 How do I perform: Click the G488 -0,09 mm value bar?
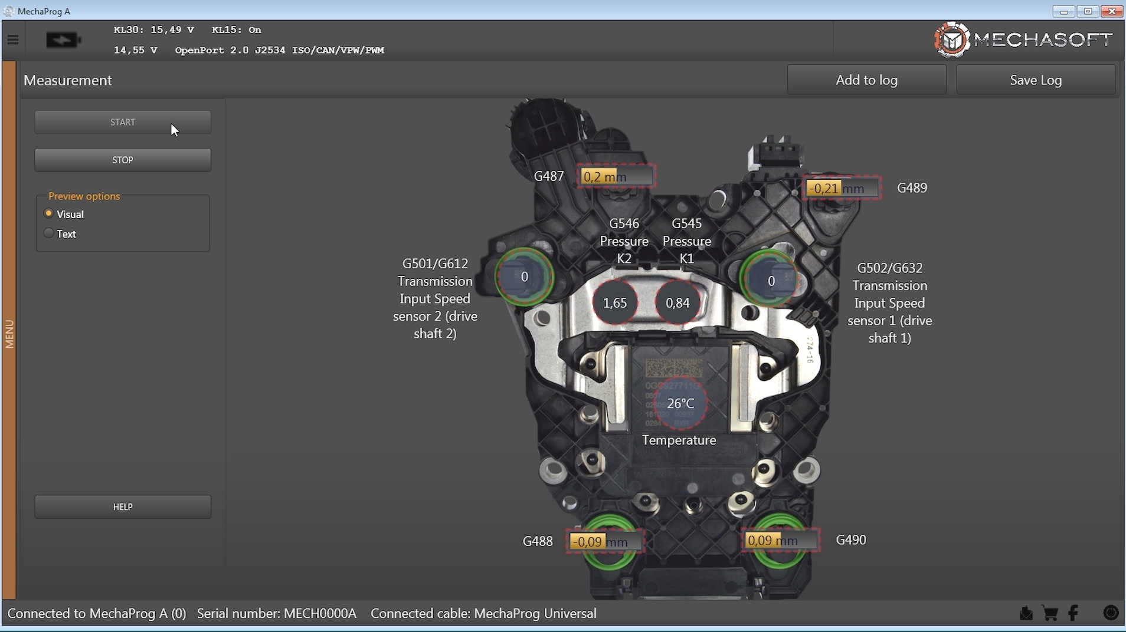point(605,542)
